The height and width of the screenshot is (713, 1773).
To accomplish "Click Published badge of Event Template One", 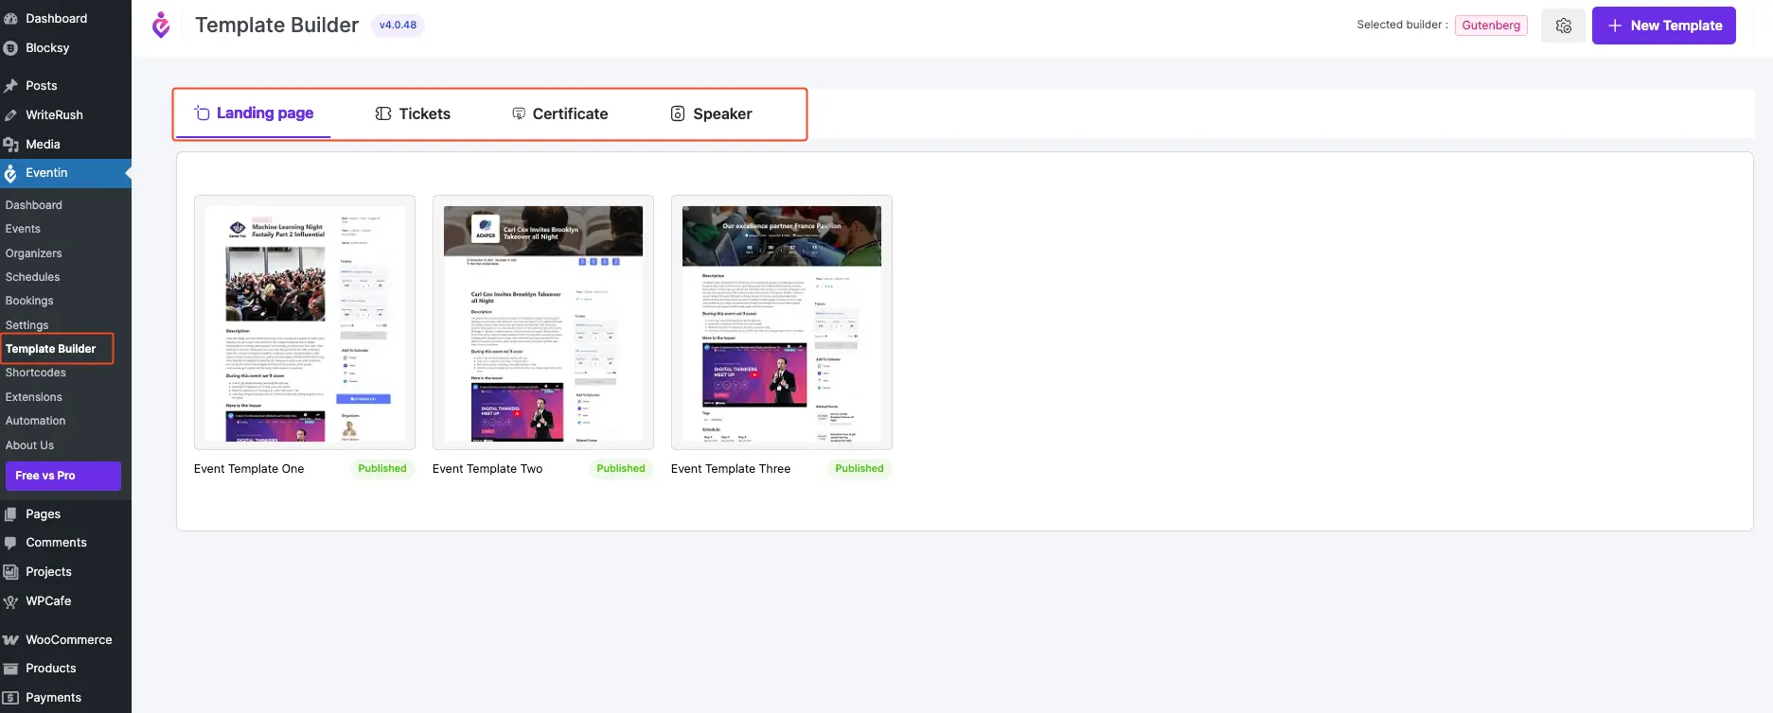I will [x=382, y=469].
